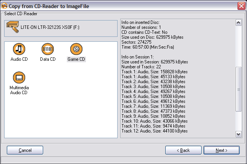Image resolution: width=247 pixels, height=164 pixels.
Task: Click the scrollbar down arrow in disc info
Action: pos(239,134)
